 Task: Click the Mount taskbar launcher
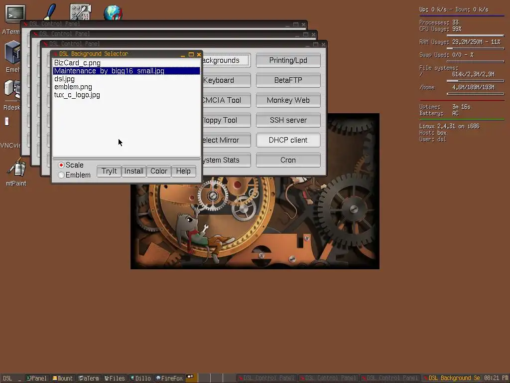click(x=63, y=378)
